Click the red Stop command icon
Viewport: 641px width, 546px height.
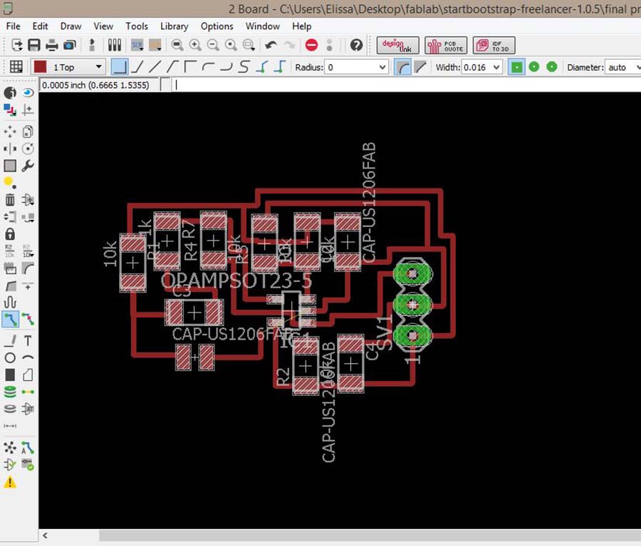(x=311, y=45)
